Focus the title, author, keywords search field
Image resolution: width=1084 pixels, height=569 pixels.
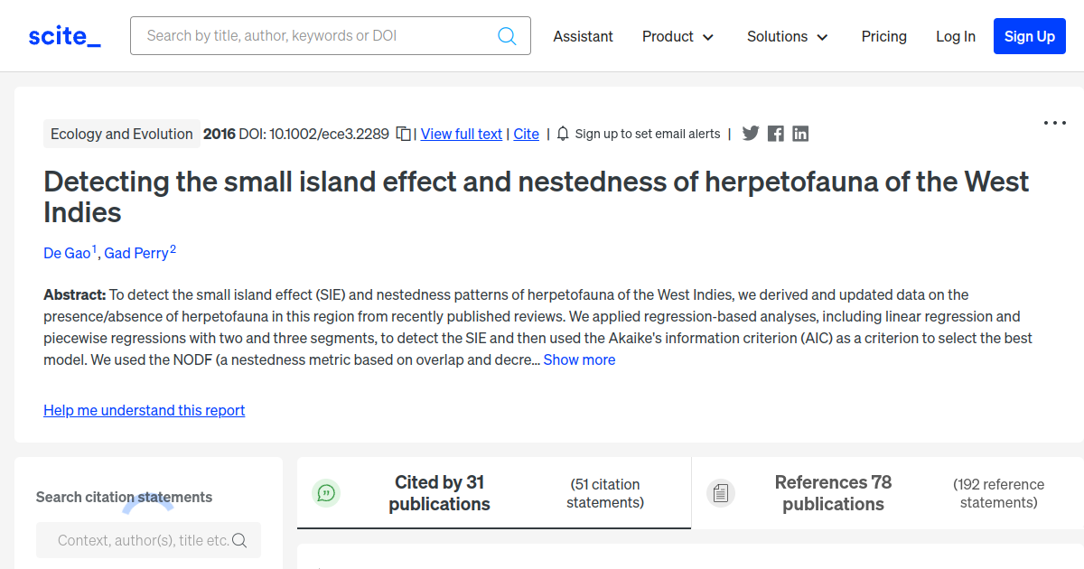[x=316, y=36]
